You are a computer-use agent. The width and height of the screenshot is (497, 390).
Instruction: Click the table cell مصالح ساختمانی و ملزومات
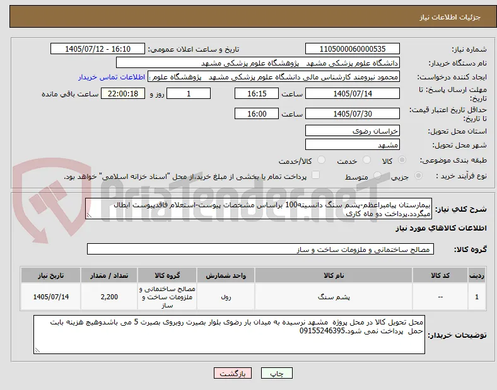click(x=167, y=297)
